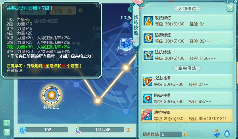Screen dimensions: 238x139
Task: Click the 90级 constellation node
Action: (x=126, y=25)
